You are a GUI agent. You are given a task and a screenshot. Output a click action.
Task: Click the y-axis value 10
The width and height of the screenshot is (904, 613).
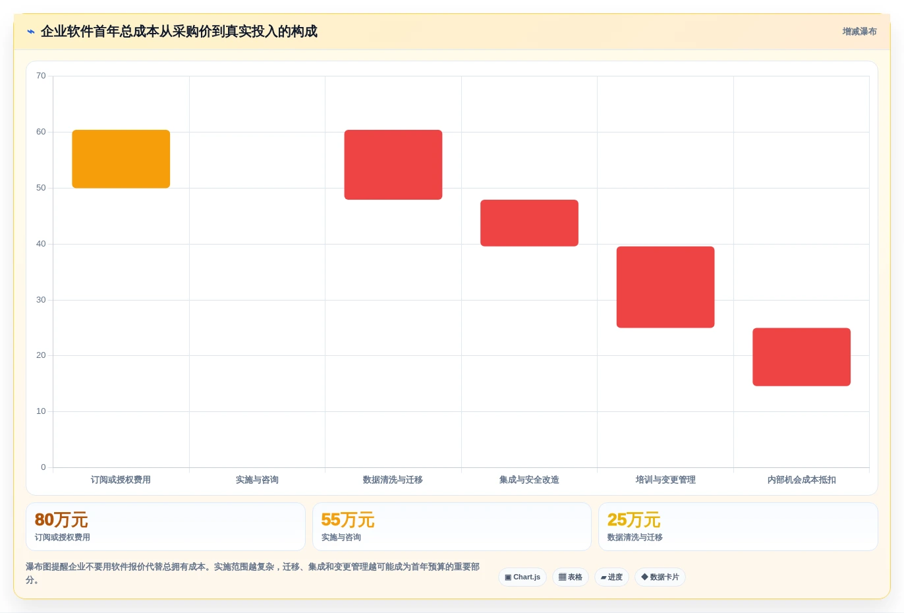(x=41, y=411)
